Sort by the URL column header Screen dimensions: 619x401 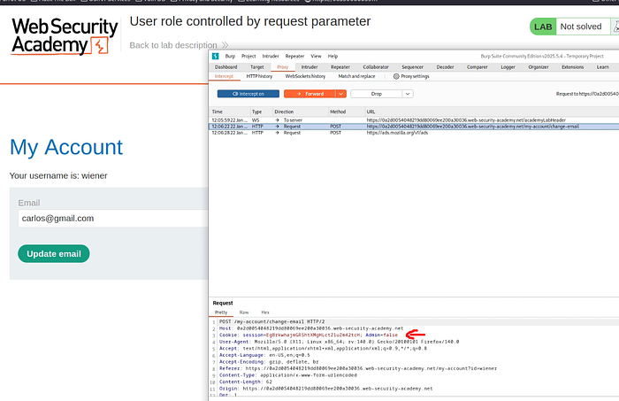pyautogui.click(x=371, y=112)
